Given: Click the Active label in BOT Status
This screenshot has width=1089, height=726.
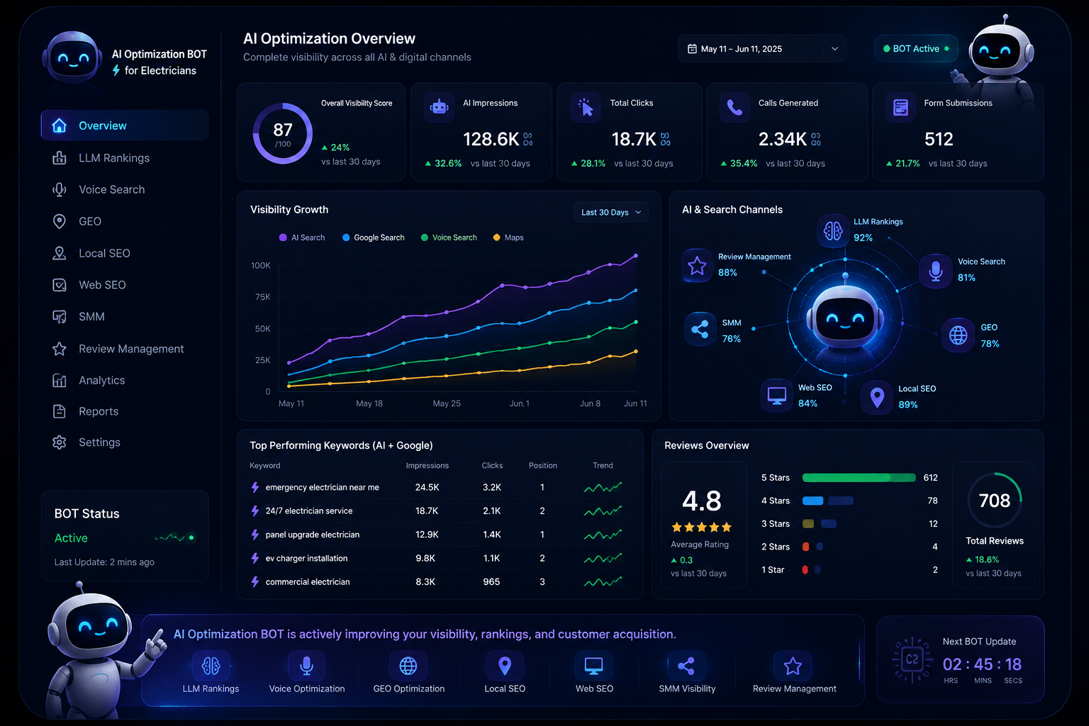Looking at the screenshot, I should pos(71,538).
